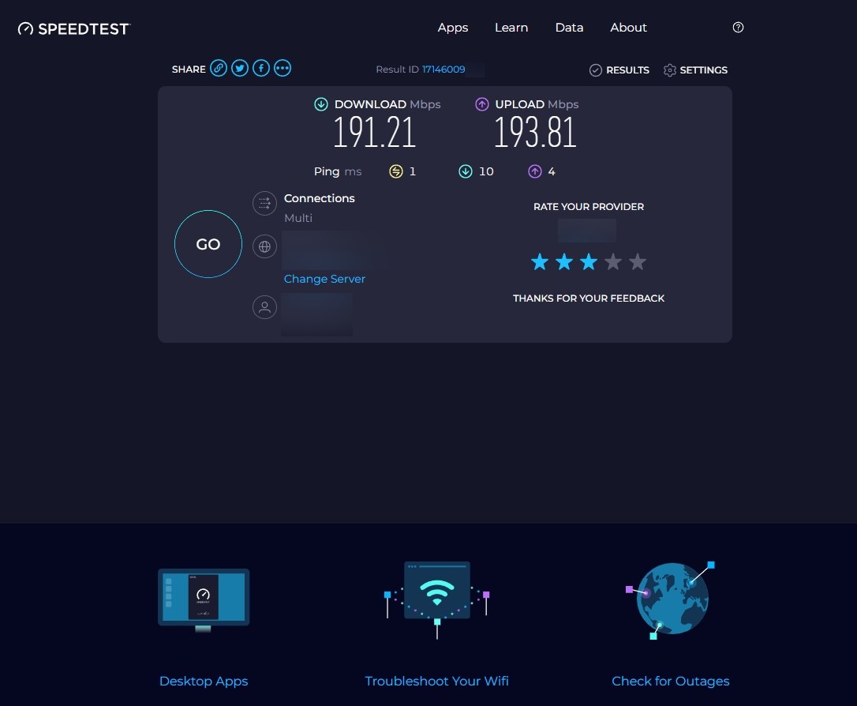The height and width of the screenshot is (706, 857).
Task: Click the Change Server link
Action: point(324,279)
